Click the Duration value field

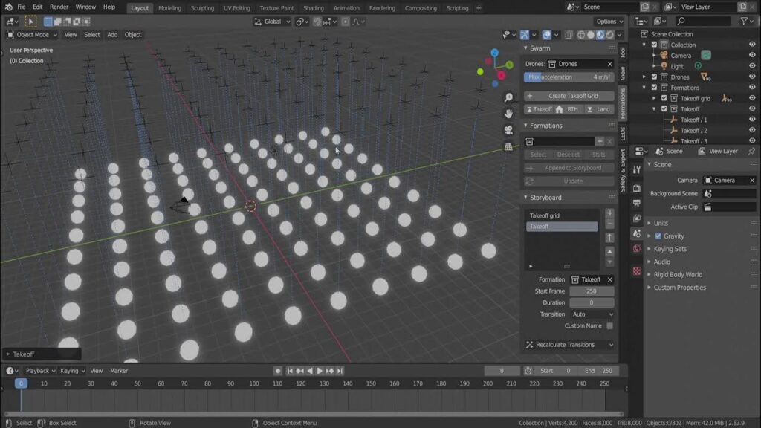point(592,303)
